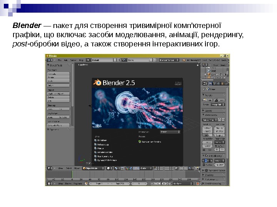Open the Add menu
Viewport: 277px width, 207px height.
pyautogui.click(x=66, y=60)
